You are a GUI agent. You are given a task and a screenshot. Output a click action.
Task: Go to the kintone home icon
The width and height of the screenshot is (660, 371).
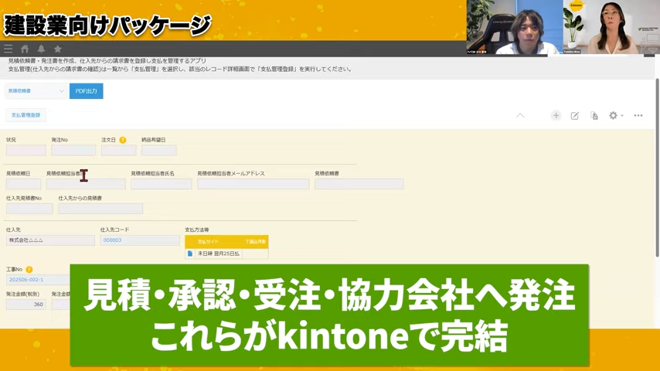(25, 49)
